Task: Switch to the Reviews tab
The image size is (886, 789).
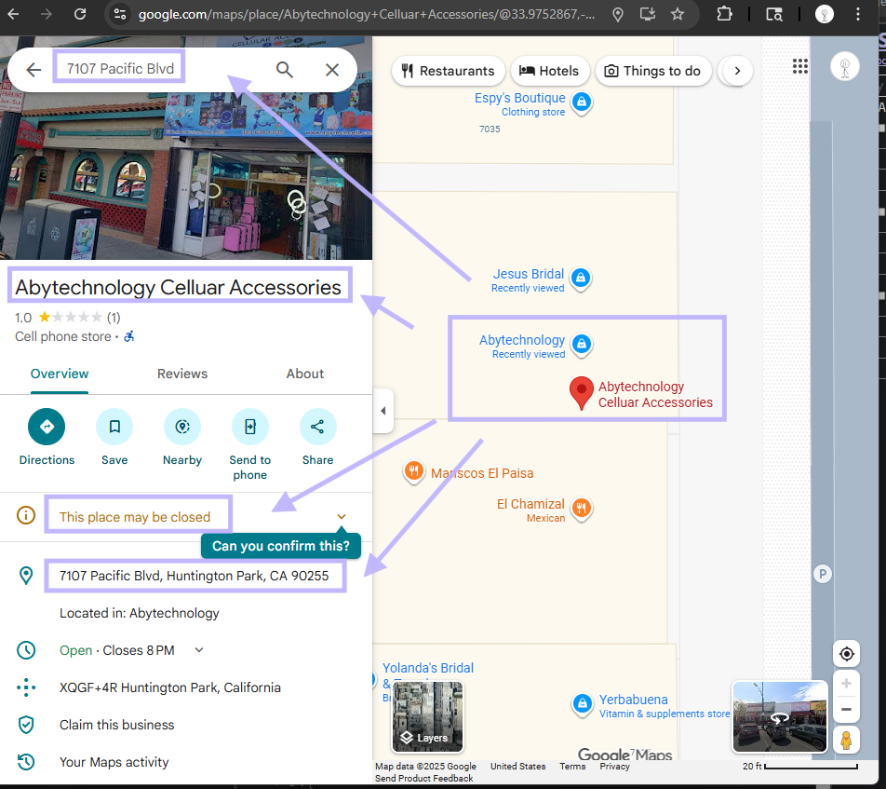Action: coord(182,374)
